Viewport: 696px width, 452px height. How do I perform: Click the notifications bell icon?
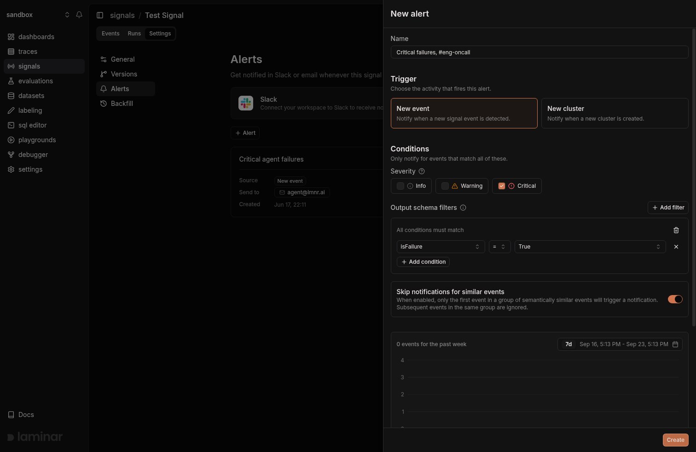pos(79,15)
